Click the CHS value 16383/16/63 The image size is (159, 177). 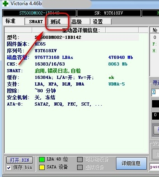point(50,64)
